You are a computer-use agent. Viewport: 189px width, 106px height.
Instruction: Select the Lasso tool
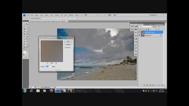tap(24, 26)
